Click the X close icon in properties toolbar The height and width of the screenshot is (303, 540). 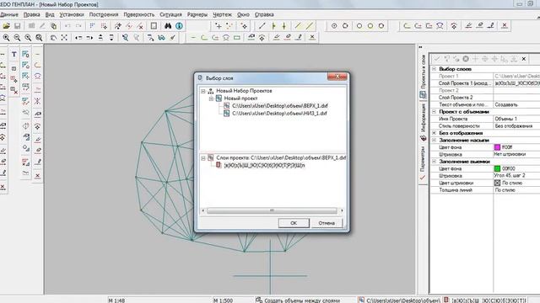click(523, 59)
